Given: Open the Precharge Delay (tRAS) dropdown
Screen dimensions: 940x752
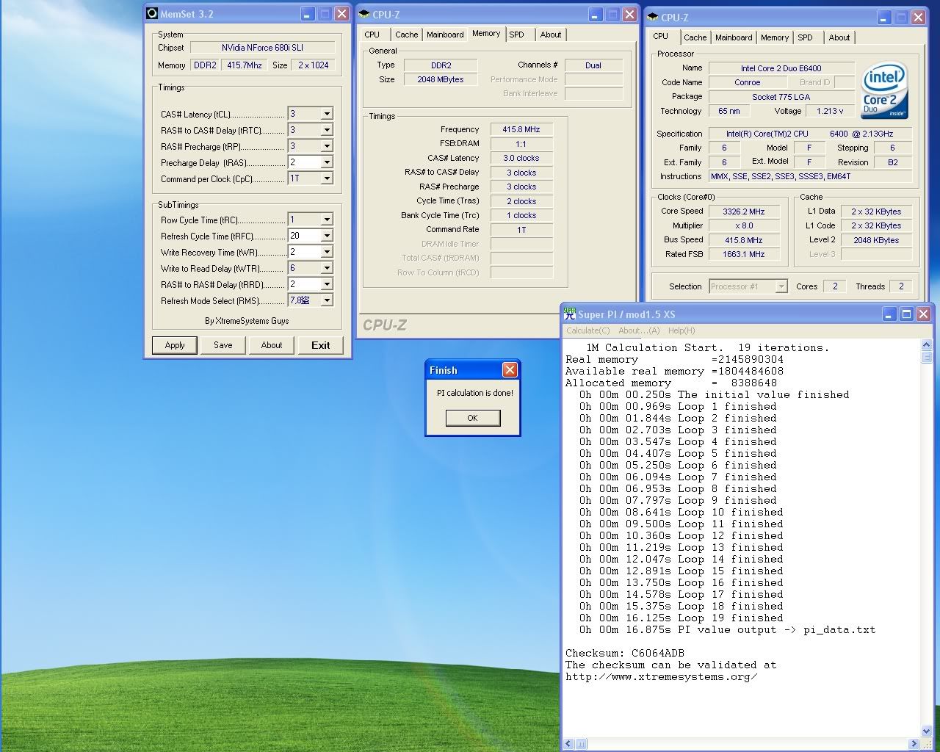Looking at the screenshot, I should (327, 162).
